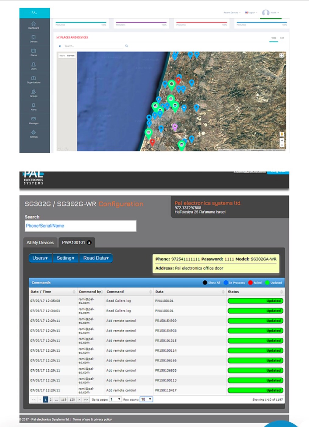
Task: Toggle map fullscreen icon
Action: click(282, 56)
